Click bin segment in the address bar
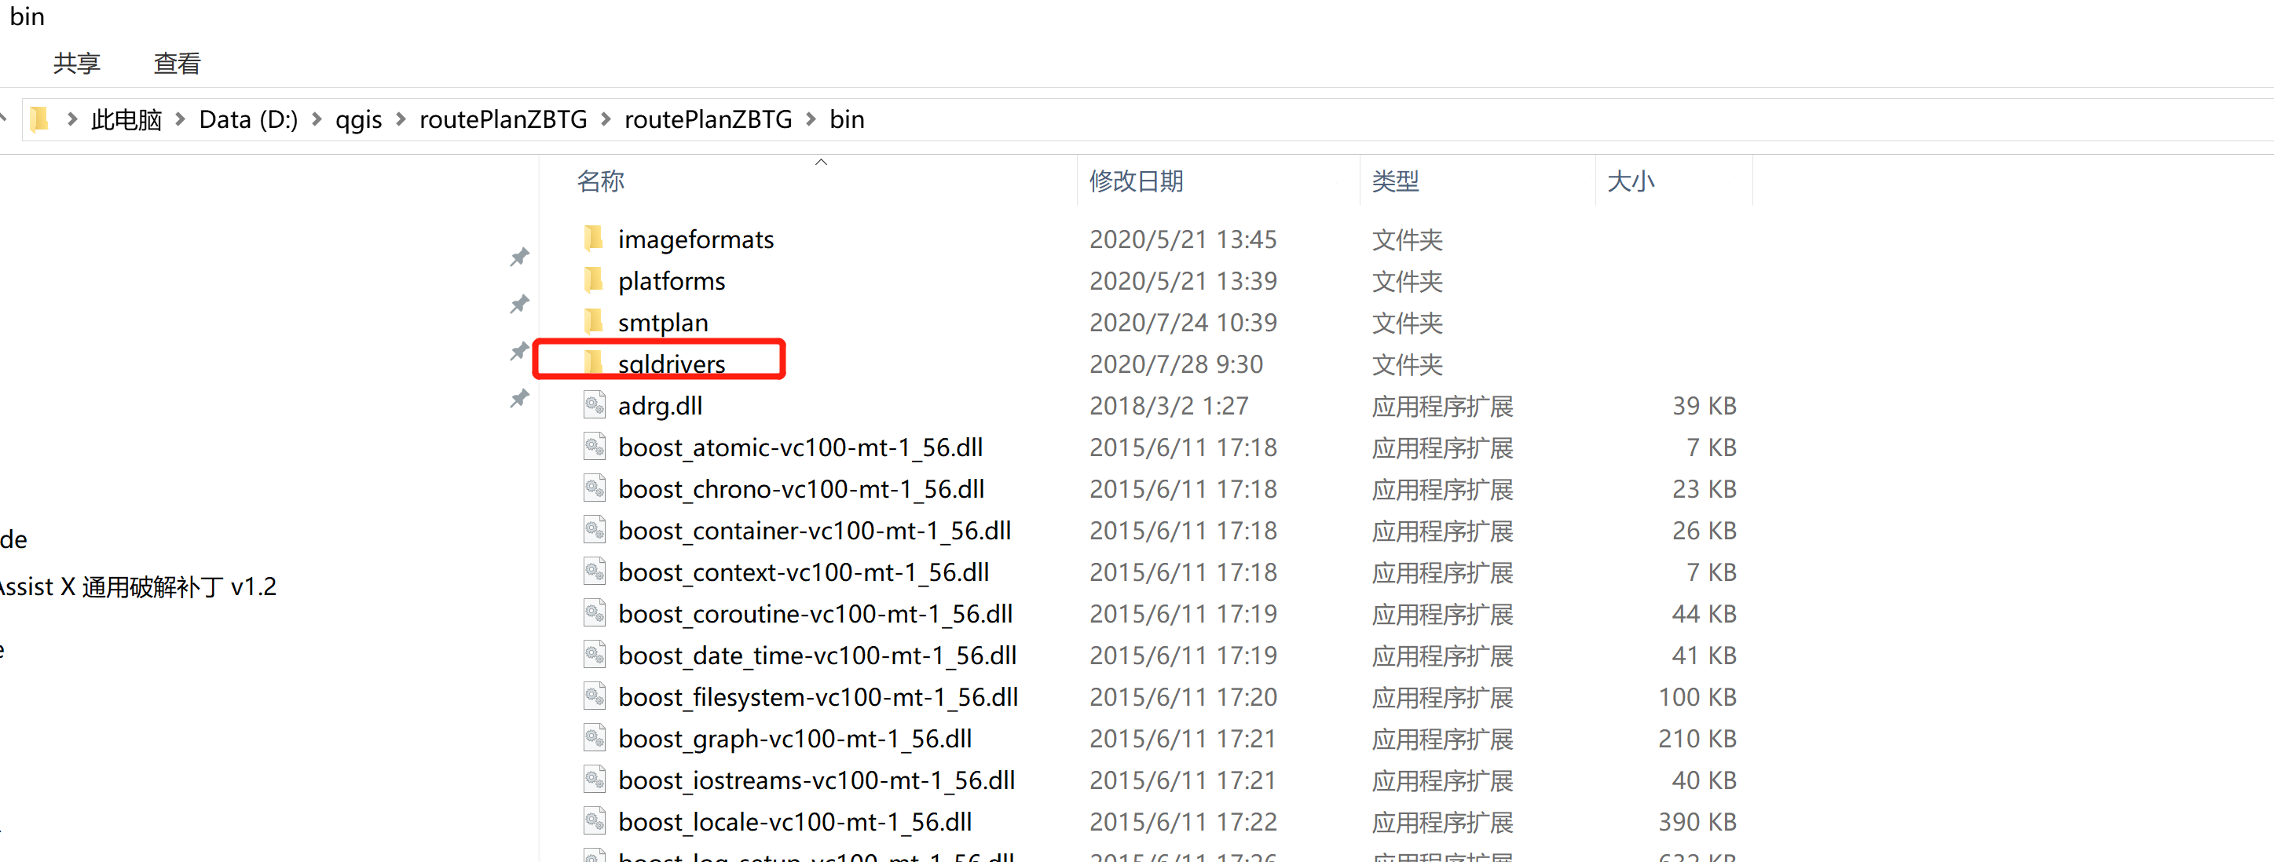The width and height of the screenshot is (2274, 862). [847, 119]
